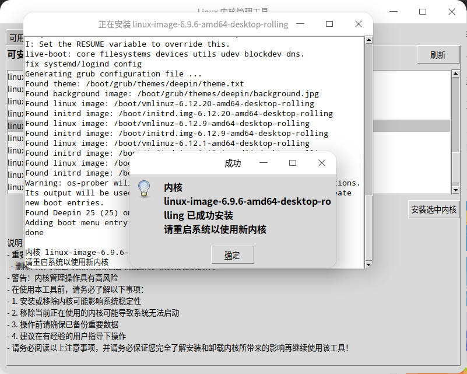Click the 刷新 button in main window
Viewport: 467px width, 374px height.
click(x=438, y=55)
